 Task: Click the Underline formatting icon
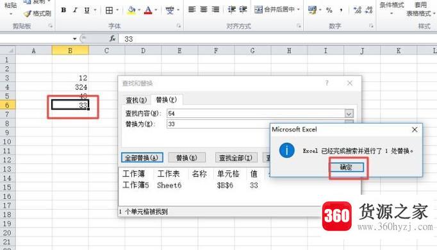[87, 10]
